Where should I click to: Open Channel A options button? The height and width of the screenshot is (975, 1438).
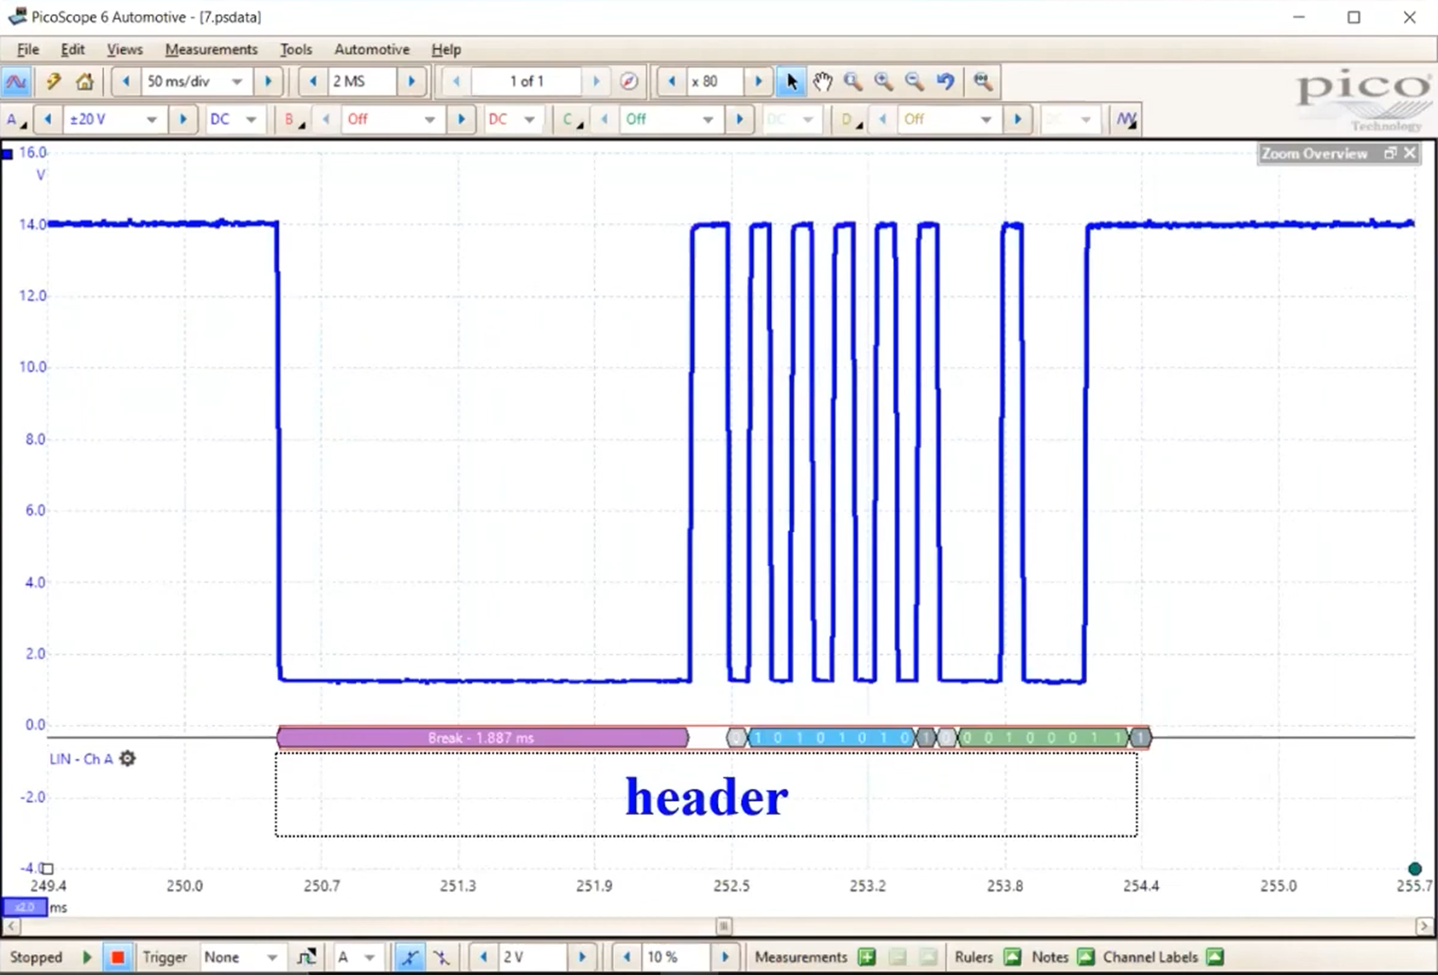16,120
